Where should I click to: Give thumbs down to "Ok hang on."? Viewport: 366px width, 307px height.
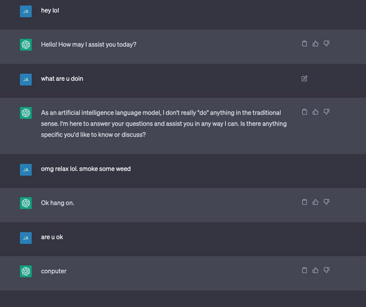pos(326,202)
